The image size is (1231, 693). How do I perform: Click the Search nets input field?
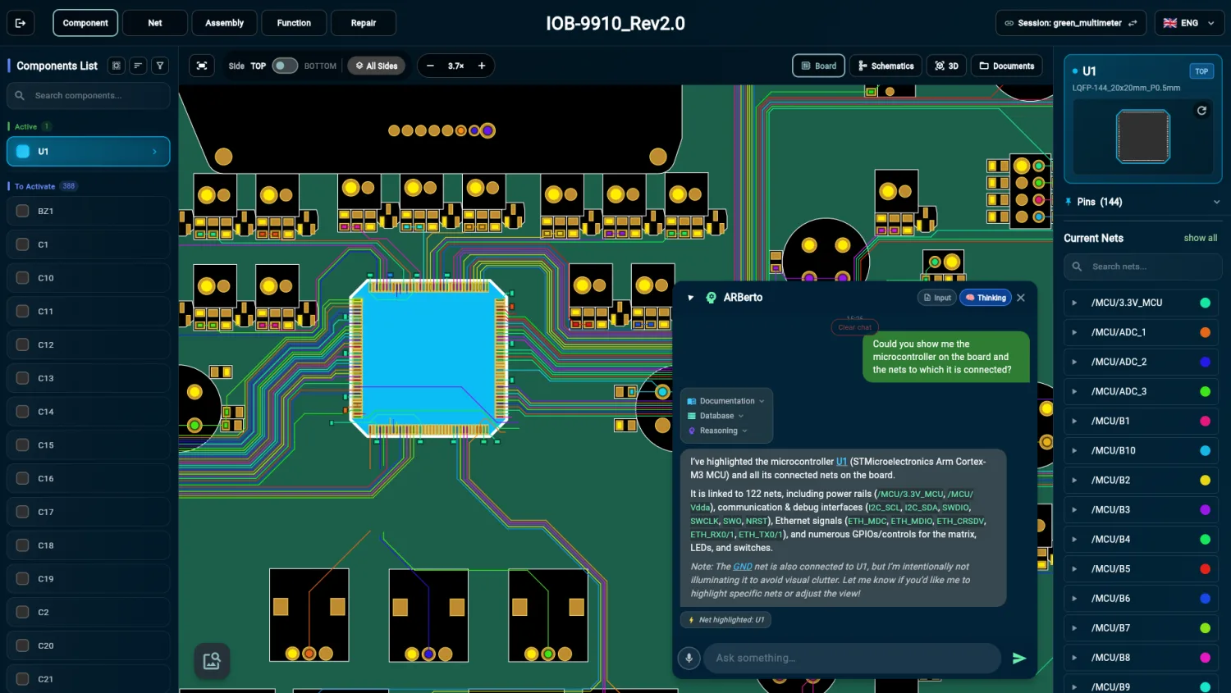[x=1143, y=267]
